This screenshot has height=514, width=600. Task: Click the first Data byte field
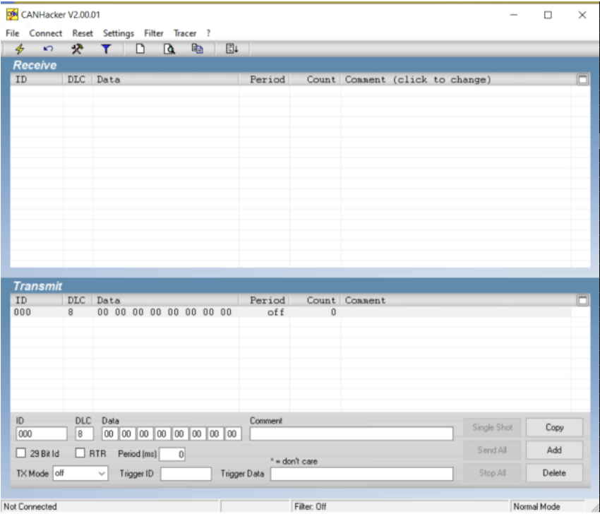(109, 434)
